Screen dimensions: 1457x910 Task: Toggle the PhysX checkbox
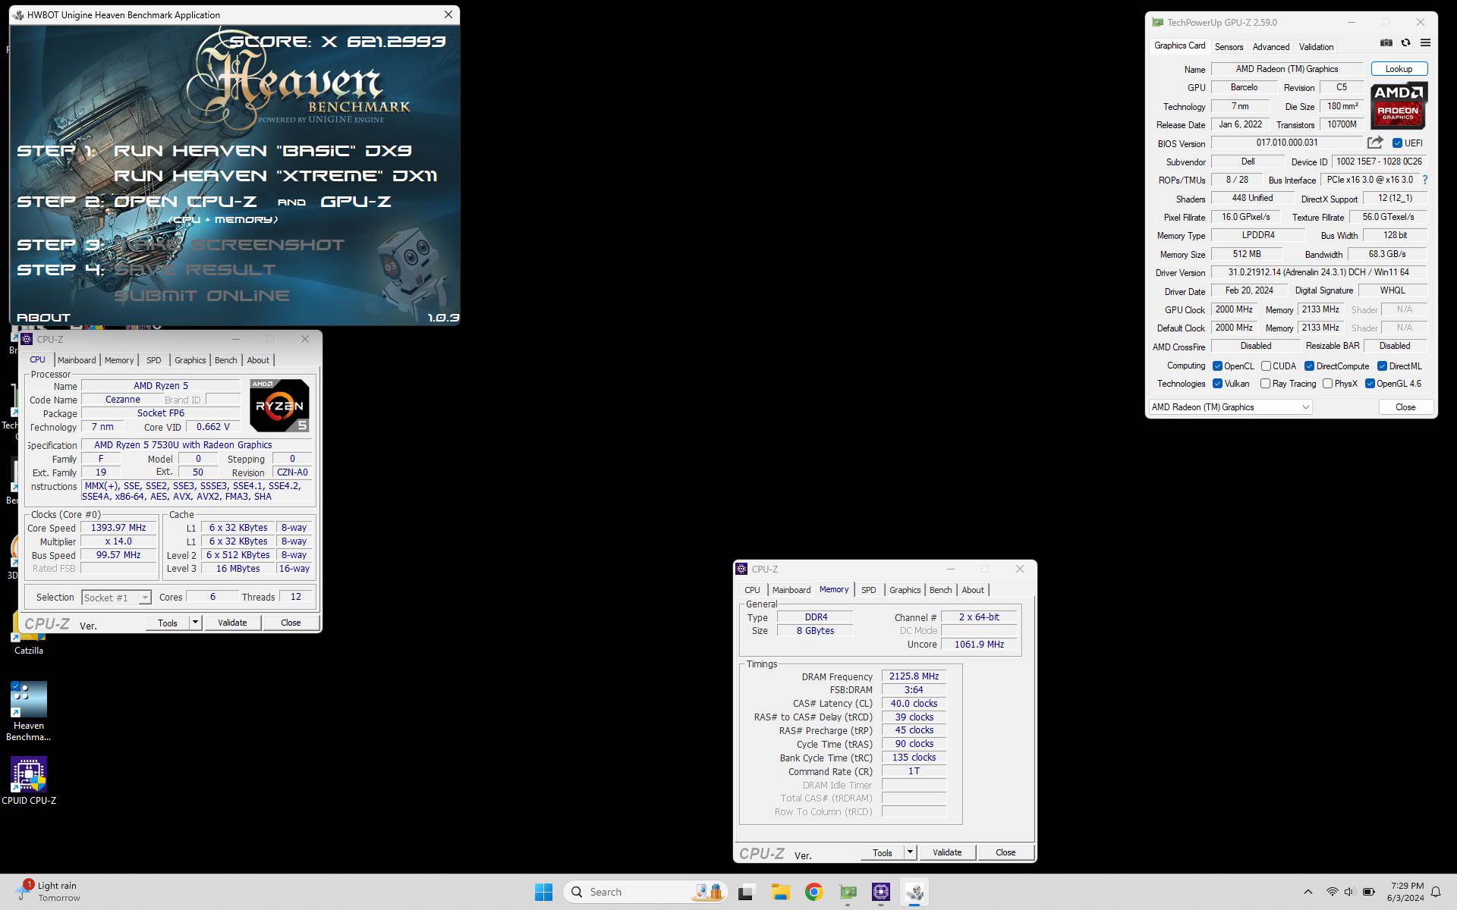coord(1327,384)
